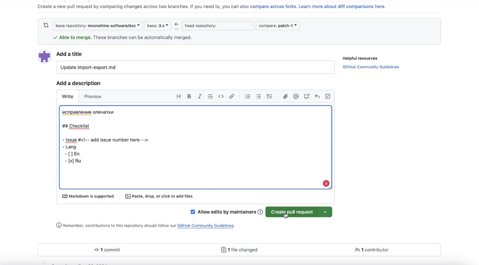Image resolution: width=479 pixels, height=265 pixels.
Task: Click the purple user avatar
Action: pos(44,56)
